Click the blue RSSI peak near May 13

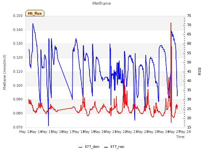(33, 24)
